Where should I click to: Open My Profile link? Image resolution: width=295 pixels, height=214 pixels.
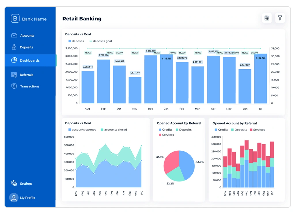[27, 198]
